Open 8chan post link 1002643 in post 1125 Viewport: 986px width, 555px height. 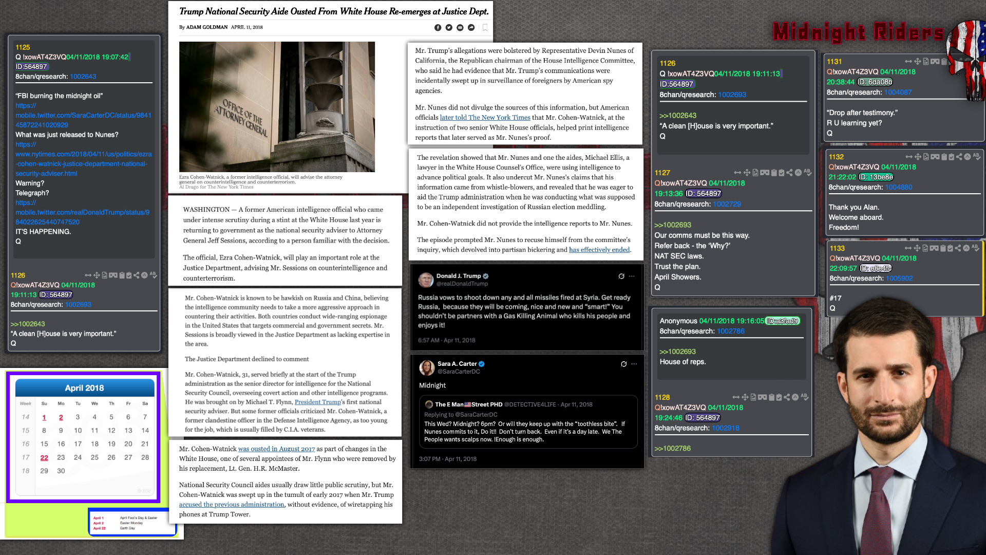(83, 77)
